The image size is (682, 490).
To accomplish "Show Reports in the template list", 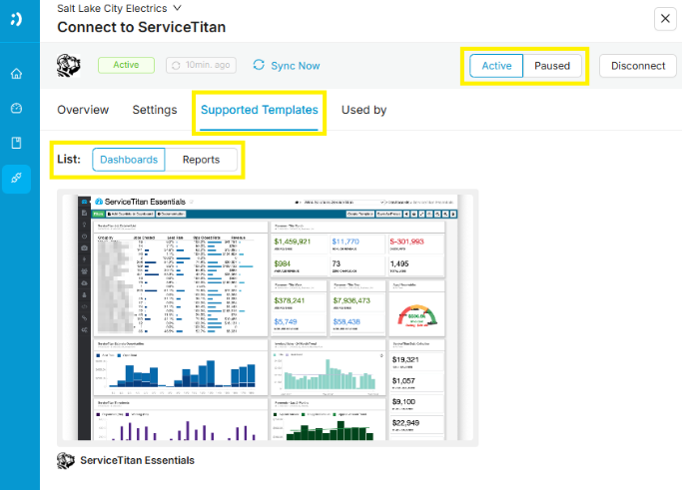I will 201,160.
